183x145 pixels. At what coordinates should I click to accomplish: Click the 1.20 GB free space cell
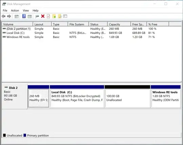[137, 37]
